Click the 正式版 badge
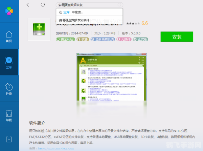This screenshot has width=203, height=151. point(140,39)
